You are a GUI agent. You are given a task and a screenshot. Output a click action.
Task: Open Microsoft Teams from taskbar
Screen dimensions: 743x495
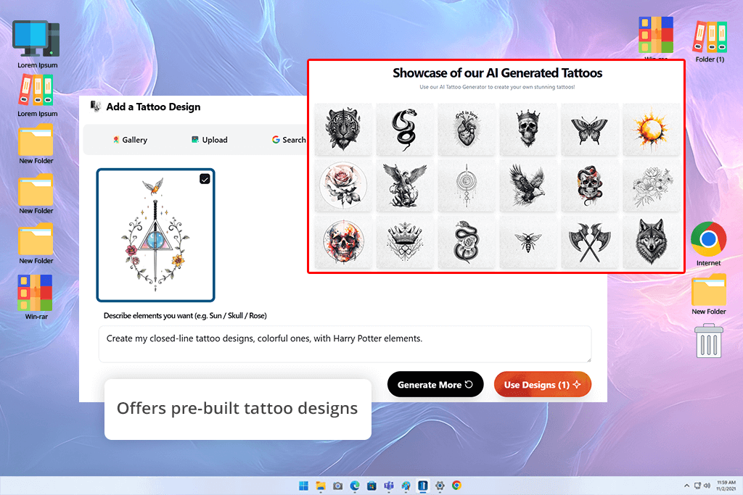click(389, 486)
